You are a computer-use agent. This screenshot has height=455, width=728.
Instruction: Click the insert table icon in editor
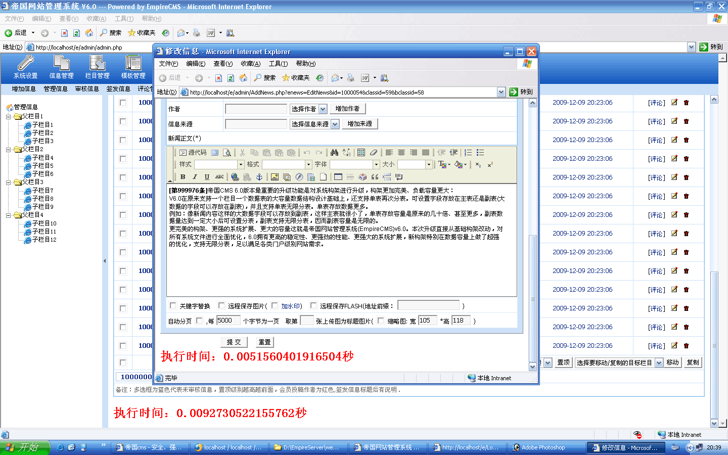338,177
